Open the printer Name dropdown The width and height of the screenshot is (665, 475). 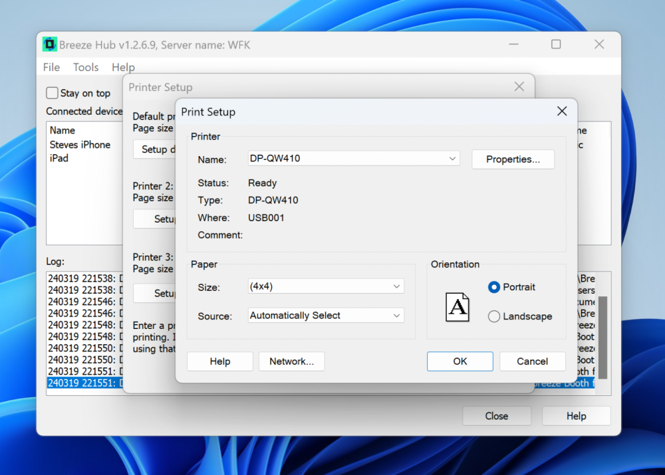354,159
